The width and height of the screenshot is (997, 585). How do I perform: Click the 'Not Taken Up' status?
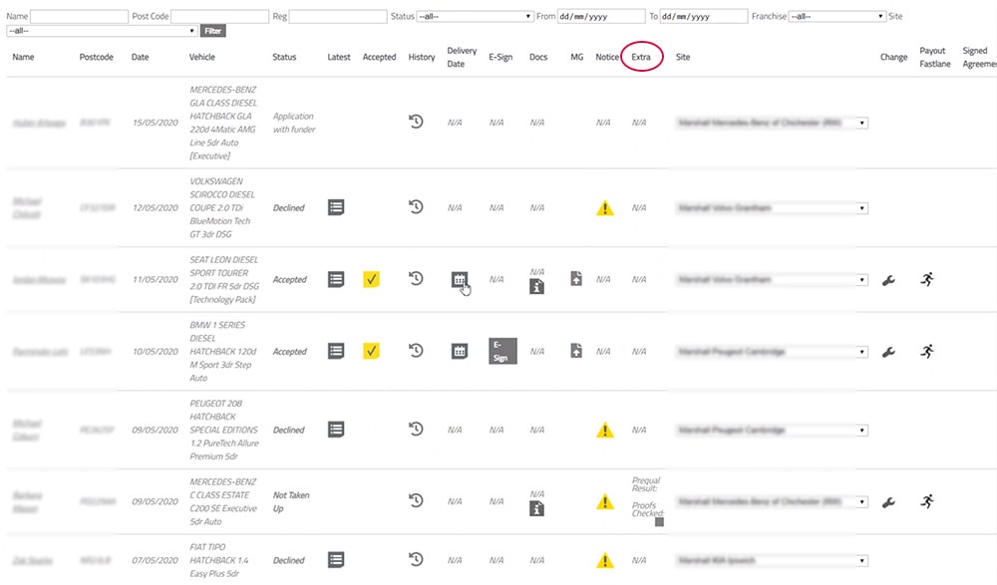click(291, 501)
